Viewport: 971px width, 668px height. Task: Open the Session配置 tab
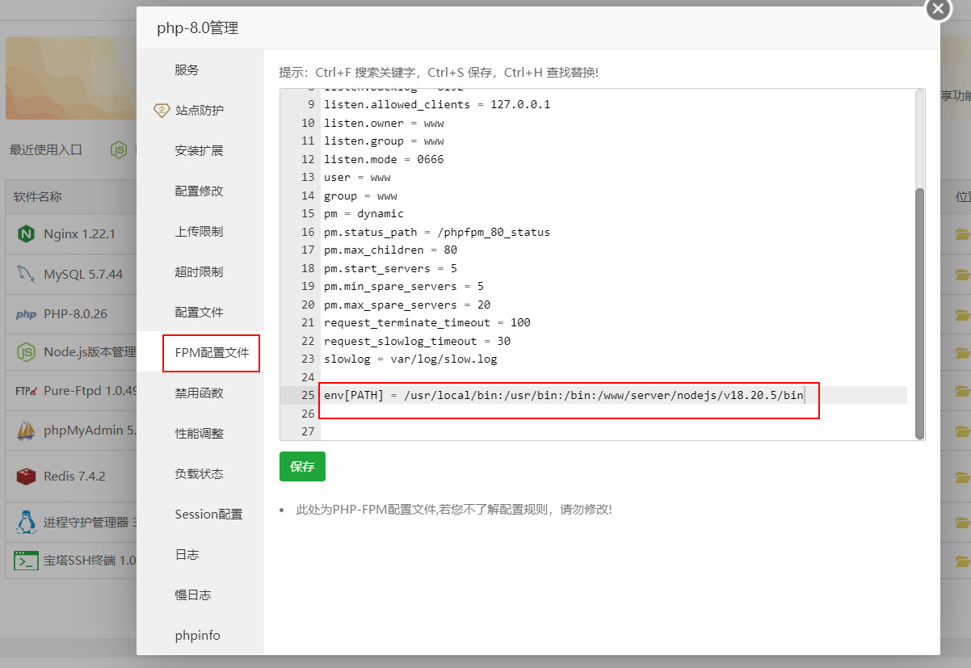click(208, 515)
